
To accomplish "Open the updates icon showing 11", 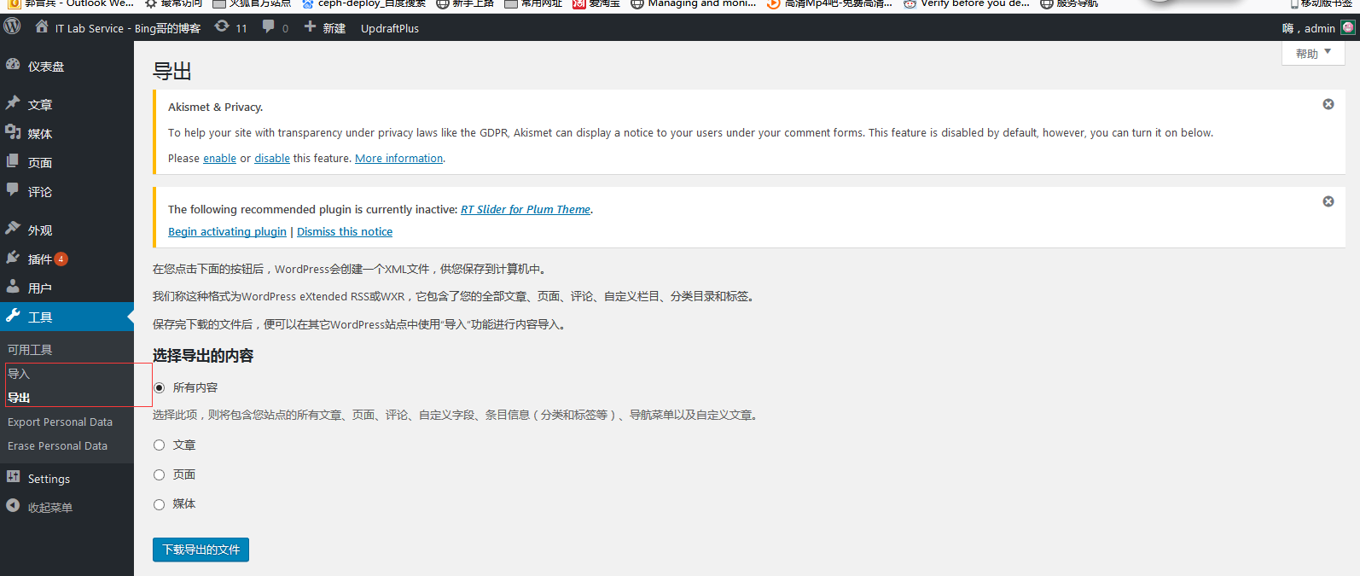I will (x=222, y=26).
